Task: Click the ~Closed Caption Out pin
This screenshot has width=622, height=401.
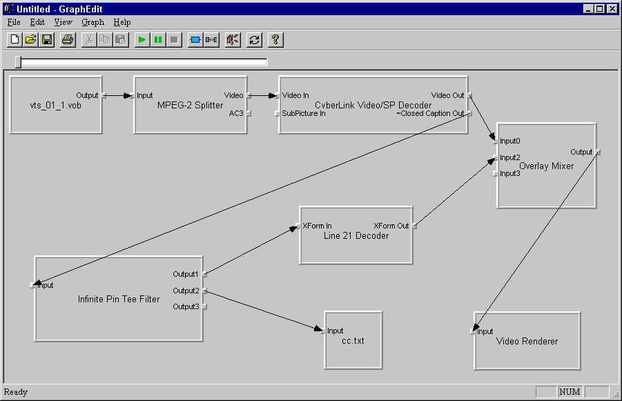Action: 469,113
